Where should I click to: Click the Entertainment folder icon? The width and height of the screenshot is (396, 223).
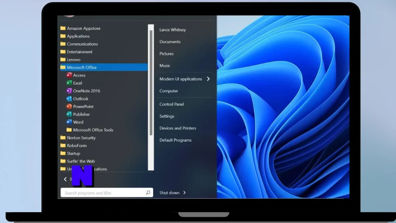[63, 52]
